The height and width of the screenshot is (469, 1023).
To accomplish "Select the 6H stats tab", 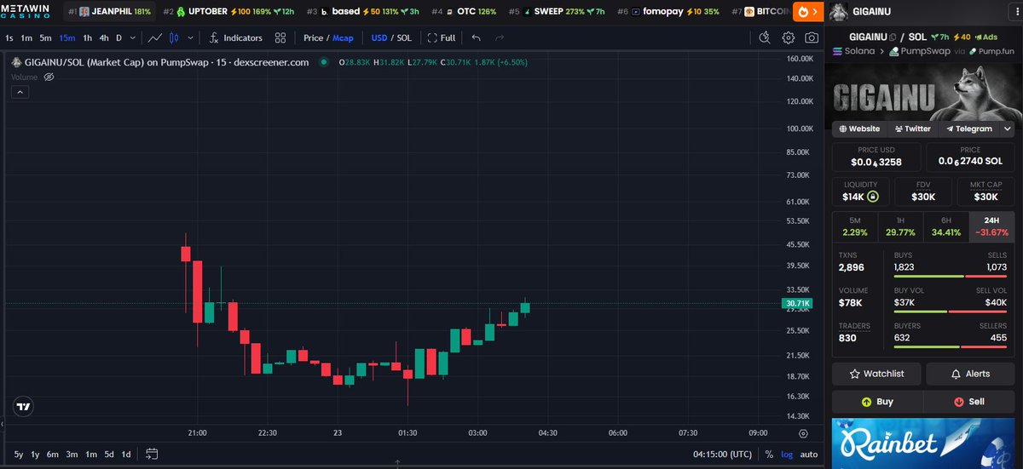I will [x=945, y=226].
